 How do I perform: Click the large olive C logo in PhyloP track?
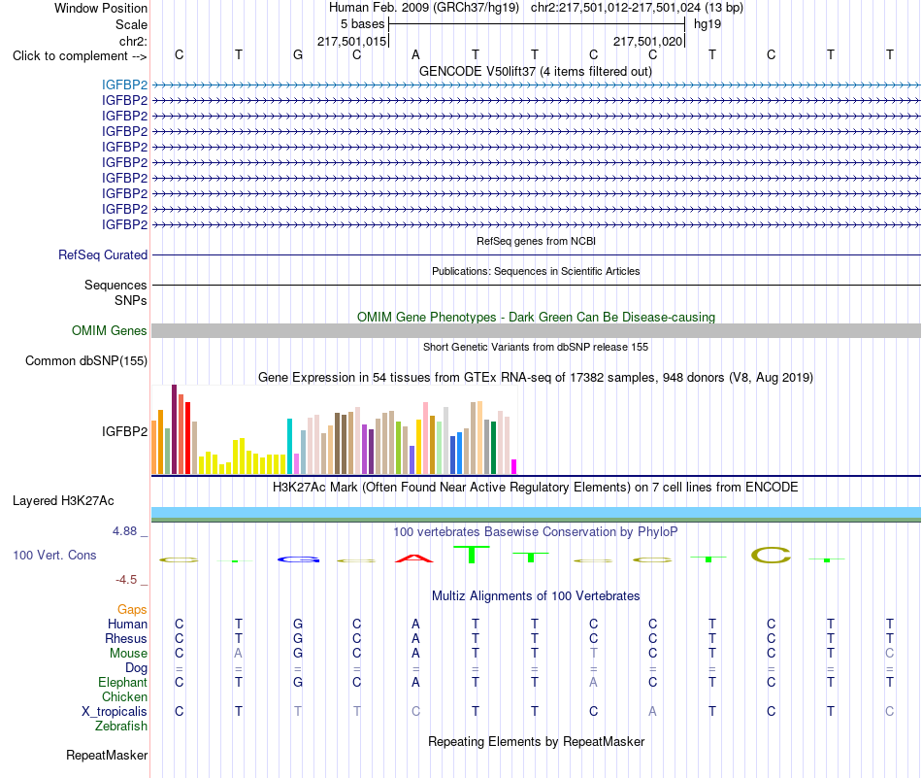[x=771, y=555]
